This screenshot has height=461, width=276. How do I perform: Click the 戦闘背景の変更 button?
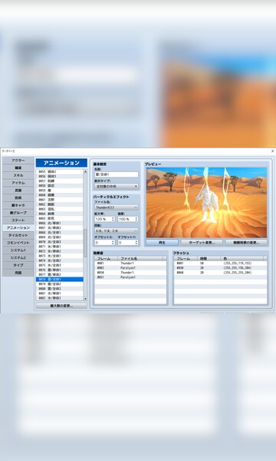pyautogui.click(x=246, y=243)
